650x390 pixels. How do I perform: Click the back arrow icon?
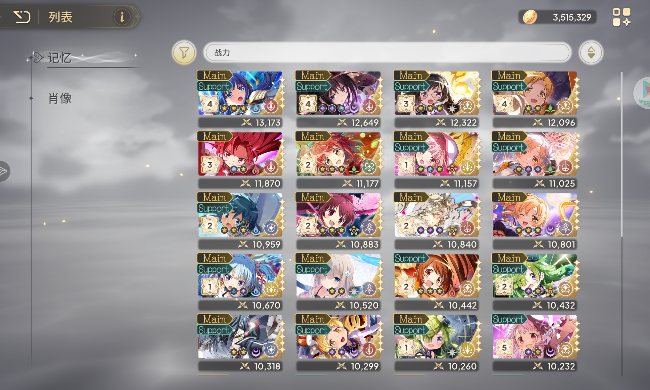pyautogui.click(x=22, y=17)
